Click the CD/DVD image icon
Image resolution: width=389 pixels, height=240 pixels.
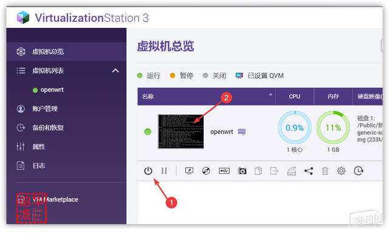coord(206,171)
